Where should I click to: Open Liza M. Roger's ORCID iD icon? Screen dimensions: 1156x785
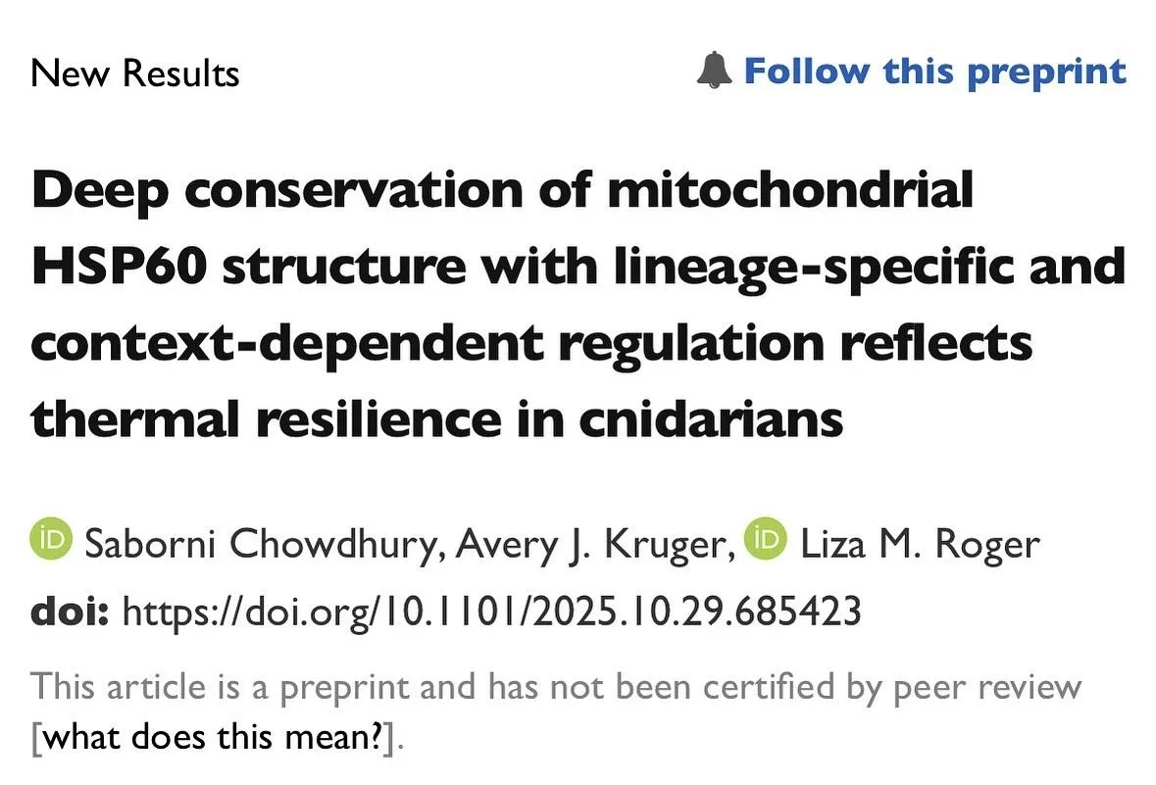click(x=766, y=539)
